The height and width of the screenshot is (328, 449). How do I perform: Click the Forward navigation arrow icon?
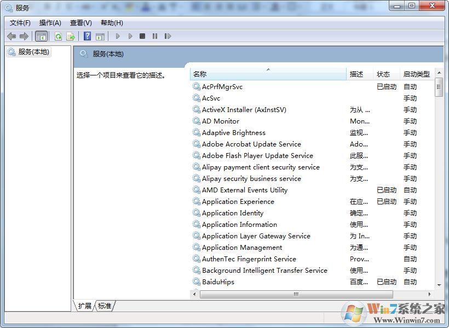coord(25,36)
